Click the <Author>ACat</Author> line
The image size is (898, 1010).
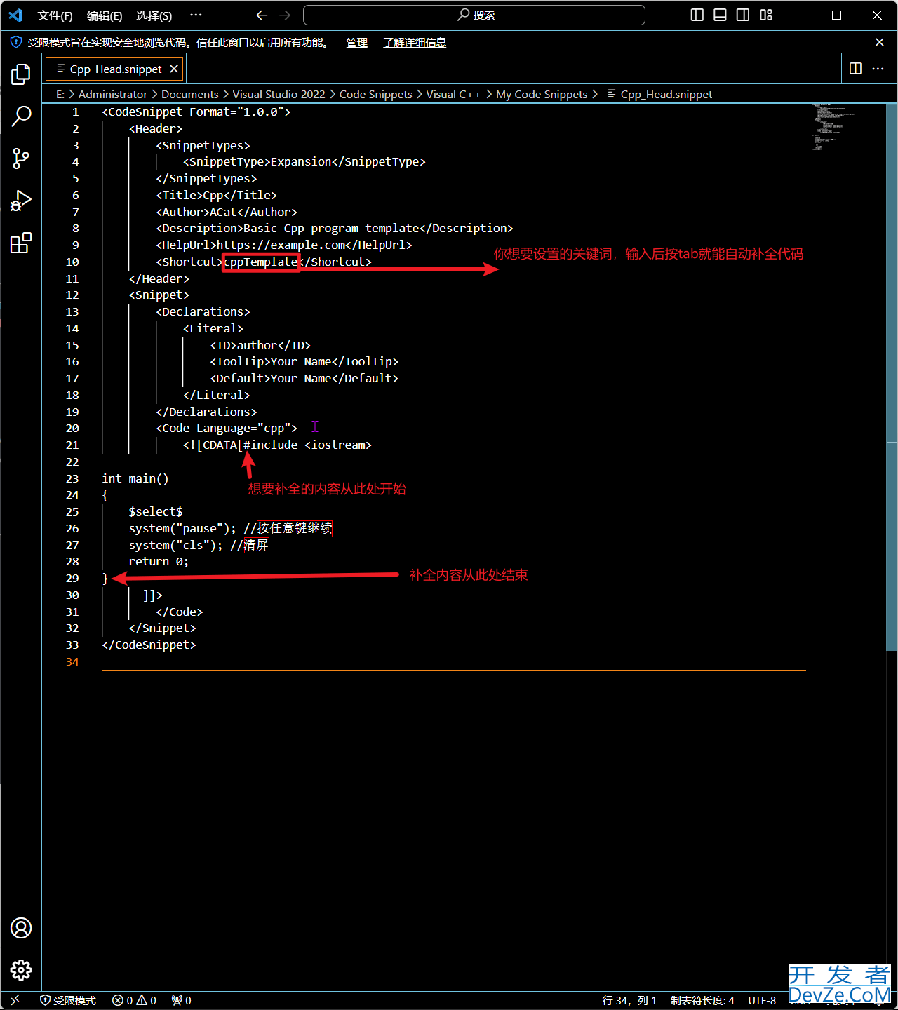click(227, 212)
